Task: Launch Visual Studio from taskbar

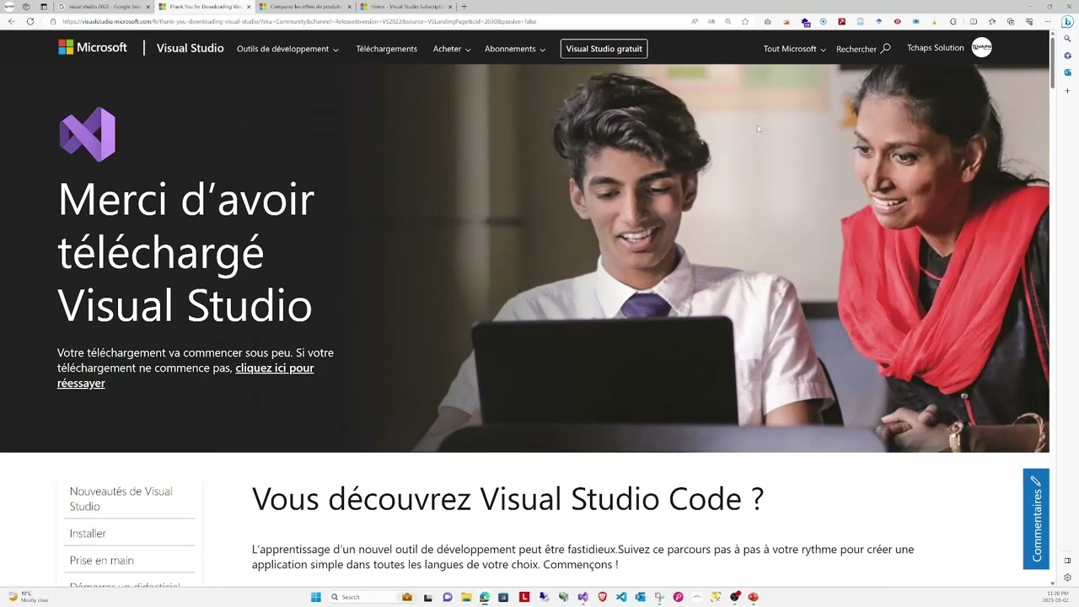Action: point(582,597)
